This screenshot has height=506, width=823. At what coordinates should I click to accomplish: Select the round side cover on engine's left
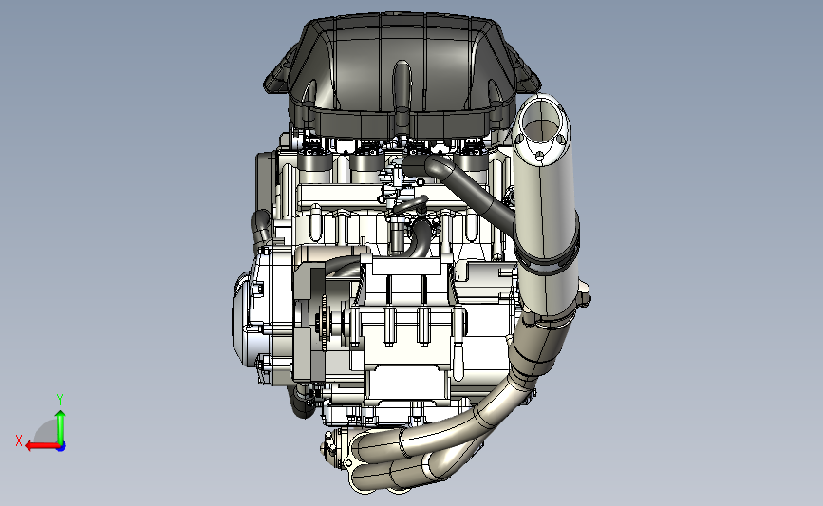pyautogui.click(x=242, y=321)
